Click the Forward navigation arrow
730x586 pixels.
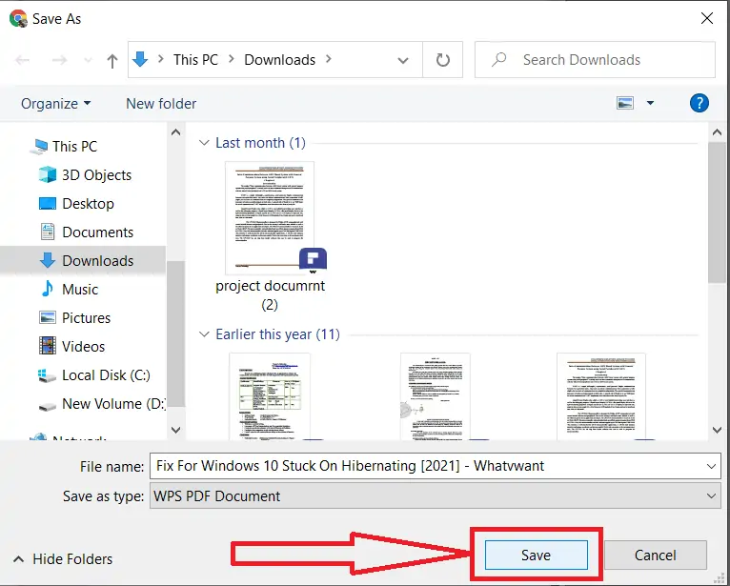tap(59, 60)
